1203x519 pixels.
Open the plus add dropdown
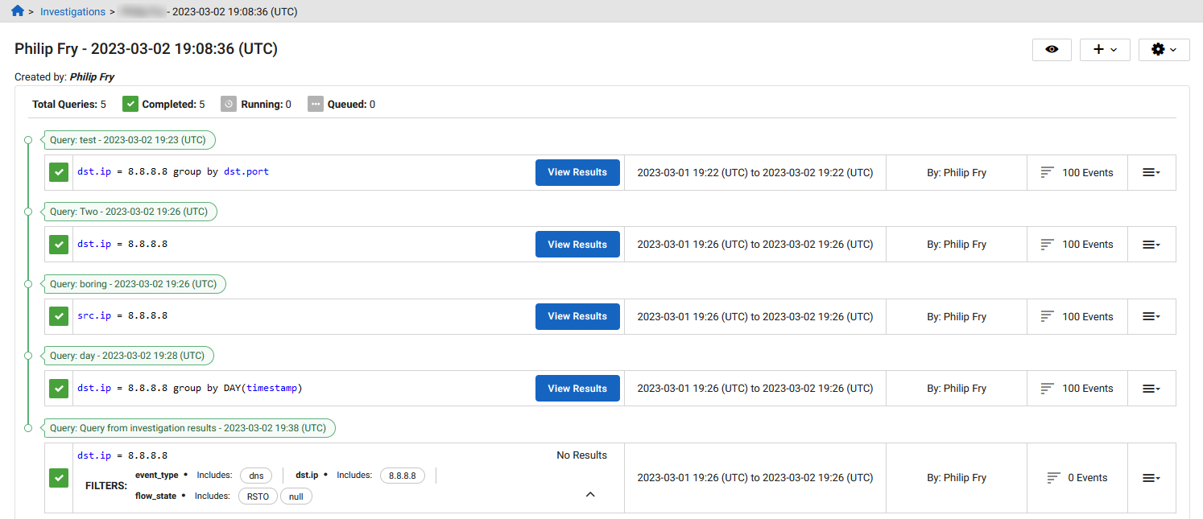point(1105,50)
